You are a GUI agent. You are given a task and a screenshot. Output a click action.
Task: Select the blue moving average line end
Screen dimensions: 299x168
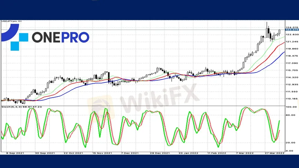click(284, 53)
